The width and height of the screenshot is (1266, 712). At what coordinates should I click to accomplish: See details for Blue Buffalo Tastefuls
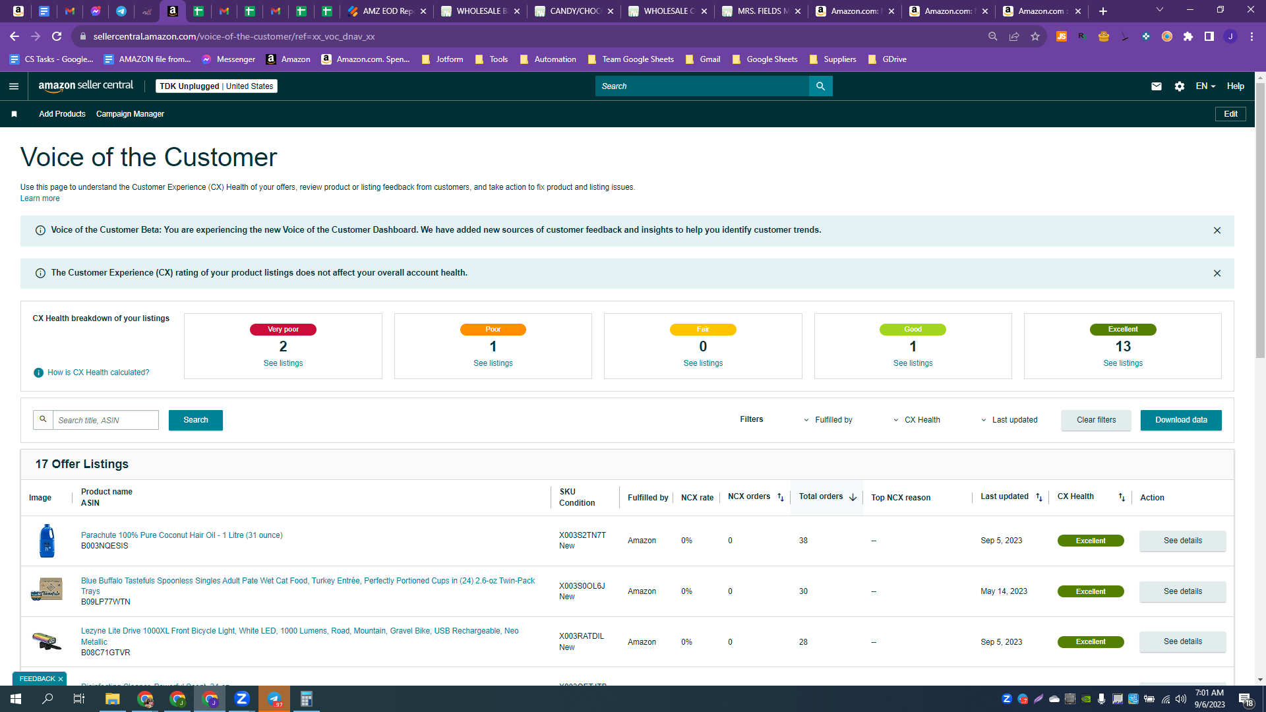click(1183, 592)
